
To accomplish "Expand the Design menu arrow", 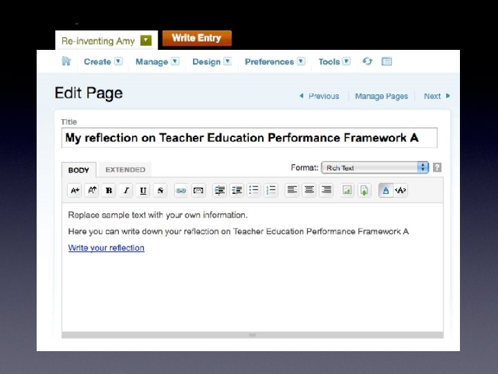I will [x=228, y=61].
